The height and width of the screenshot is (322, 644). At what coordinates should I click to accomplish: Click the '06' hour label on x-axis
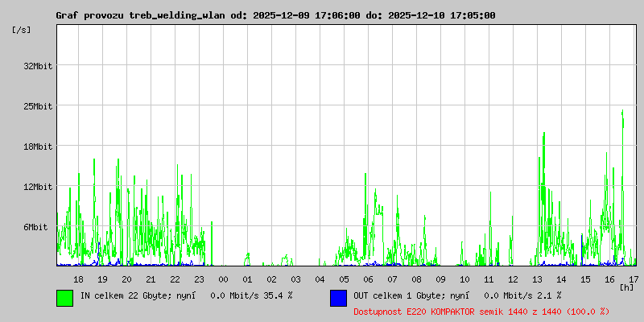pos(368,279)
